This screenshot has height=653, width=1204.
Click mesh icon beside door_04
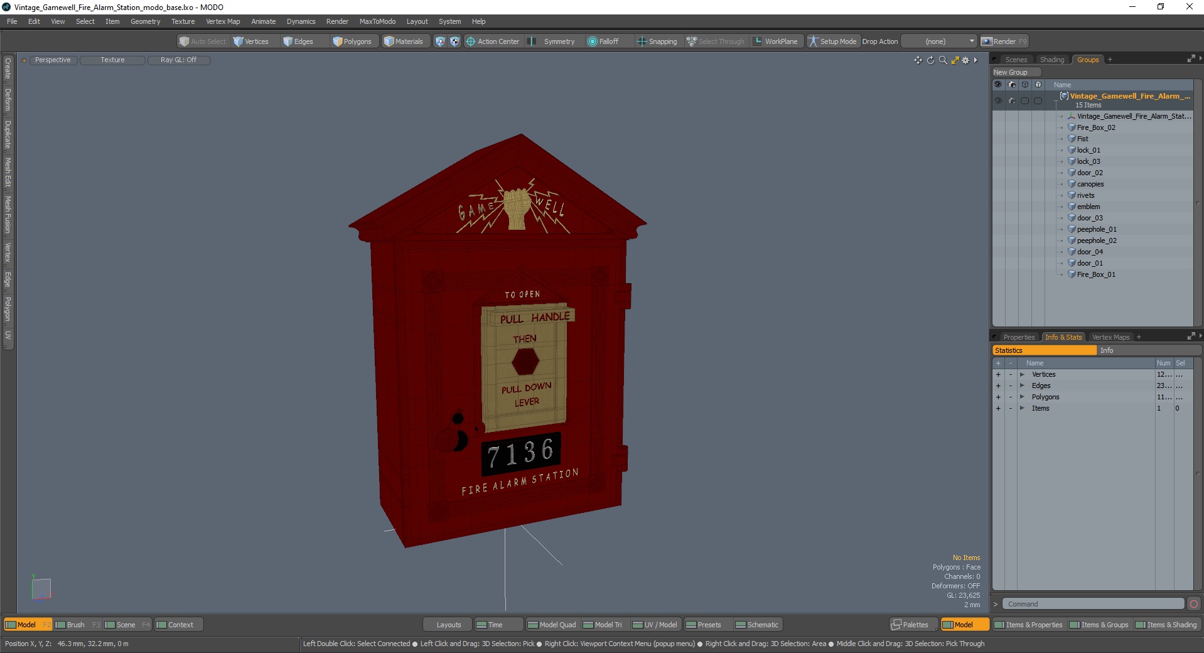tap(1072, 252)
